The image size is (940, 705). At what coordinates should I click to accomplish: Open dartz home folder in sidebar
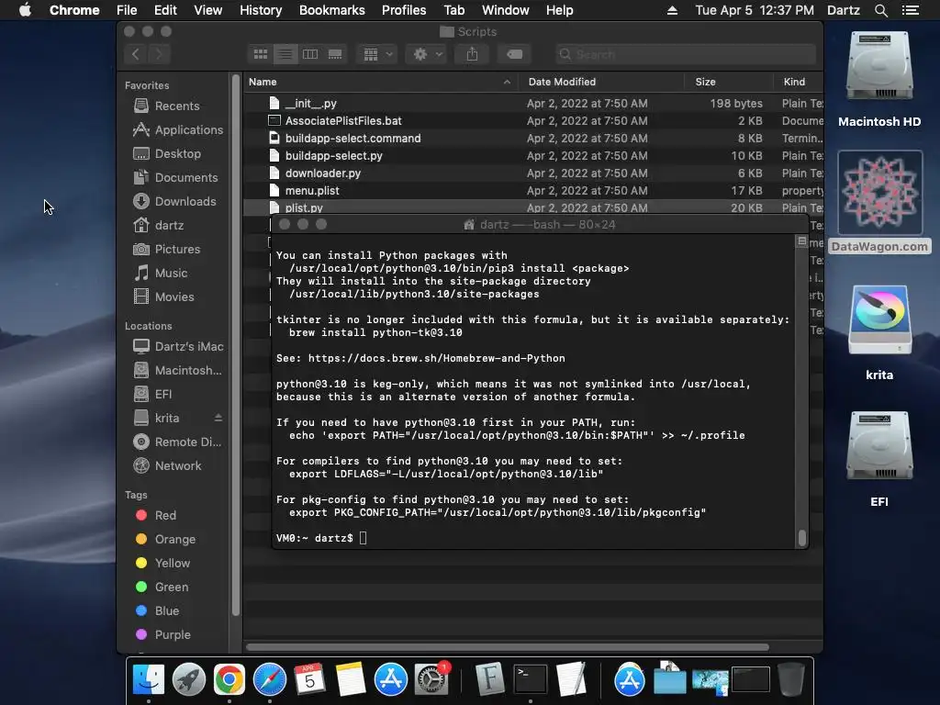pos(159,226)
